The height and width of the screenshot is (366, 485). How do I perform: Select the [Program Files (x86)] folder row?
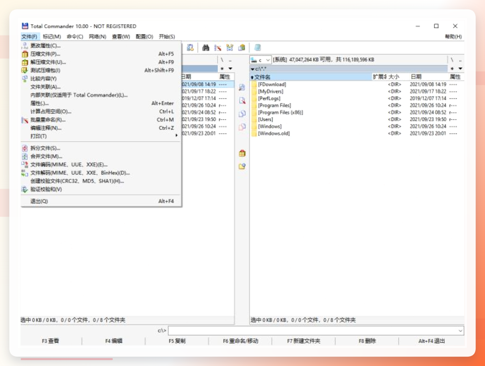coord(357,112)
